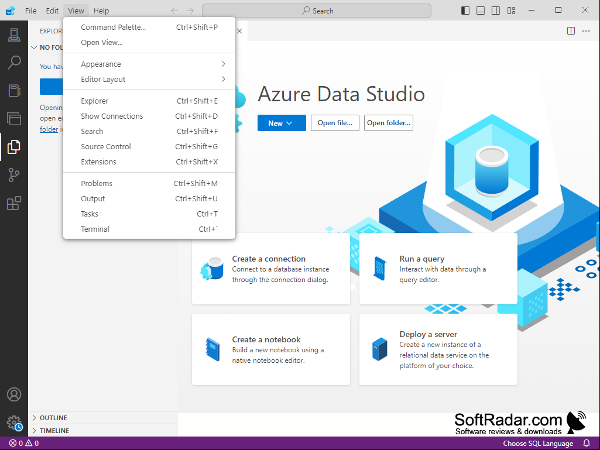Expand the Appearance submenu

(x=149, y=64)
